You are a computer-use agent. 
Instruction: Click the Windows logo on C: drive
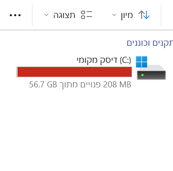point(142,62)
